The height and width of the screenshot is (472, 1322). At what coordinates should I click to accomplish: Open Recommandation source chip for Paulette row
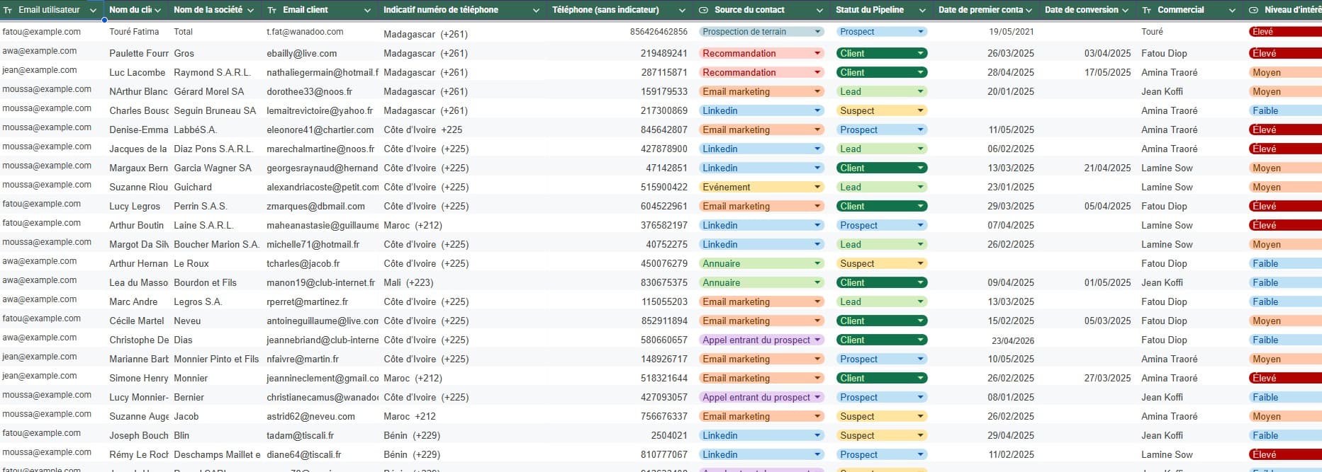pyautogui.click(x=761, y=53)
